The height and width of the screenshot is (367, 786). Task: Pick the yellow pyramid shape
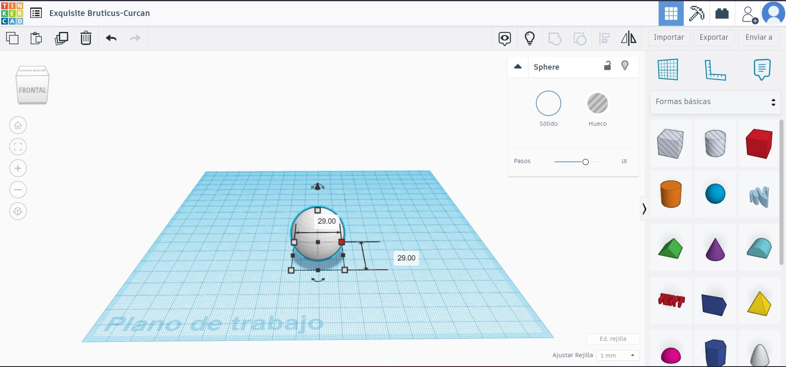[759, 304]
